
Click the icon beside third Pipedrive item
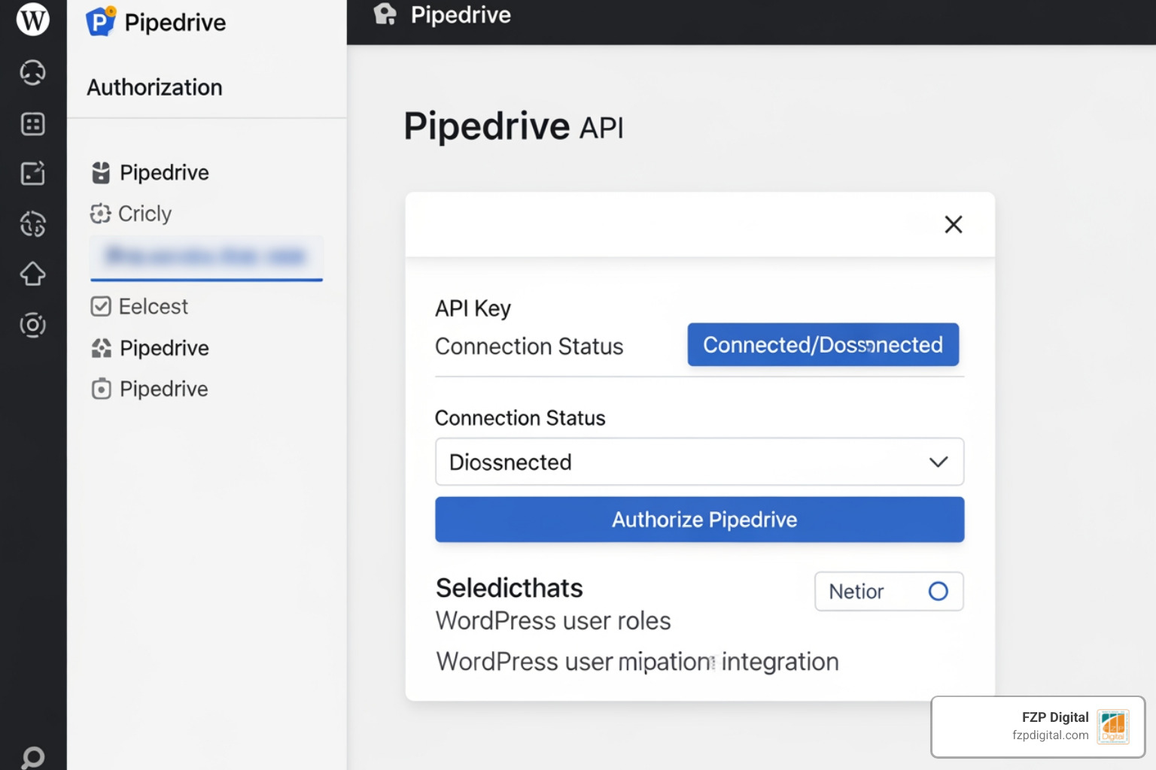click(x=101, y=389)
